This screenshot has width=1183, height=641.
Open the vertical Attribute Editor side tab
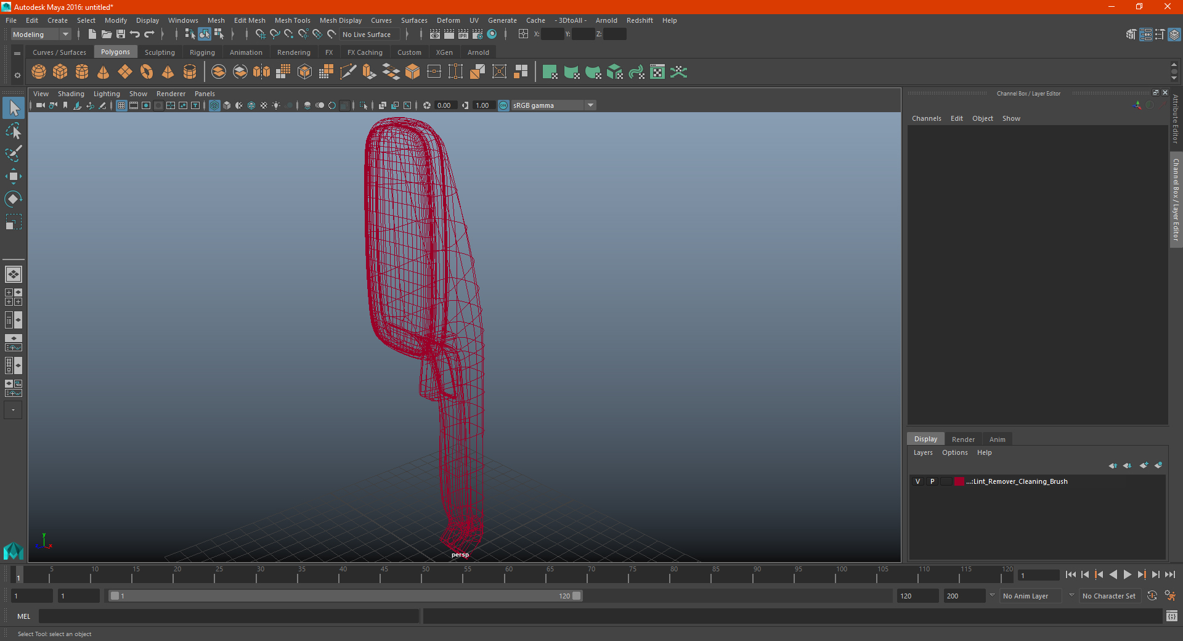click(x=1176, y=119)
